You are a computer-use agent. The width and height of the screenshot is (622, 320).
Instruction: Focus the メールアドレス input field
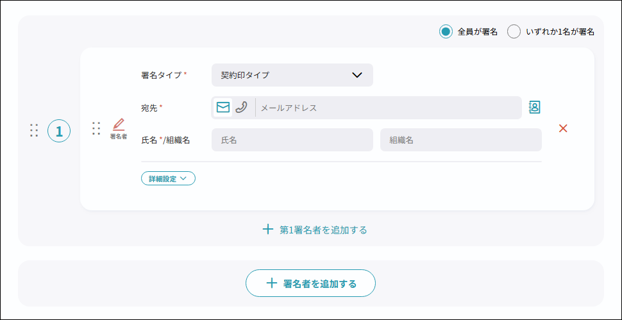pos(388,108)
